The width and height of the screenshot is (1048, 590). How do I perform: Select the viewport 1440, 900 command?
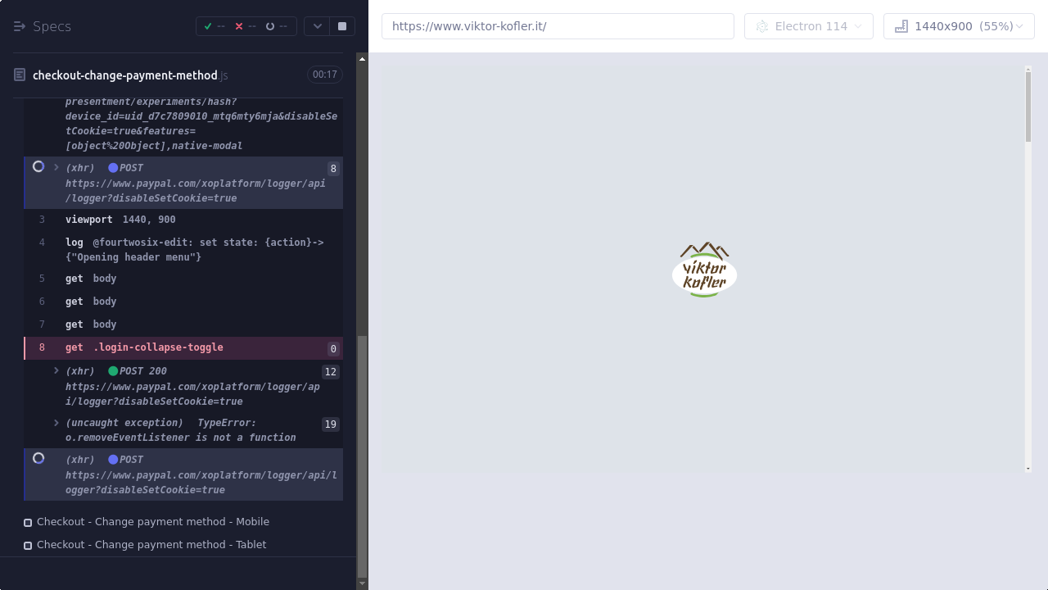[120, 220]
